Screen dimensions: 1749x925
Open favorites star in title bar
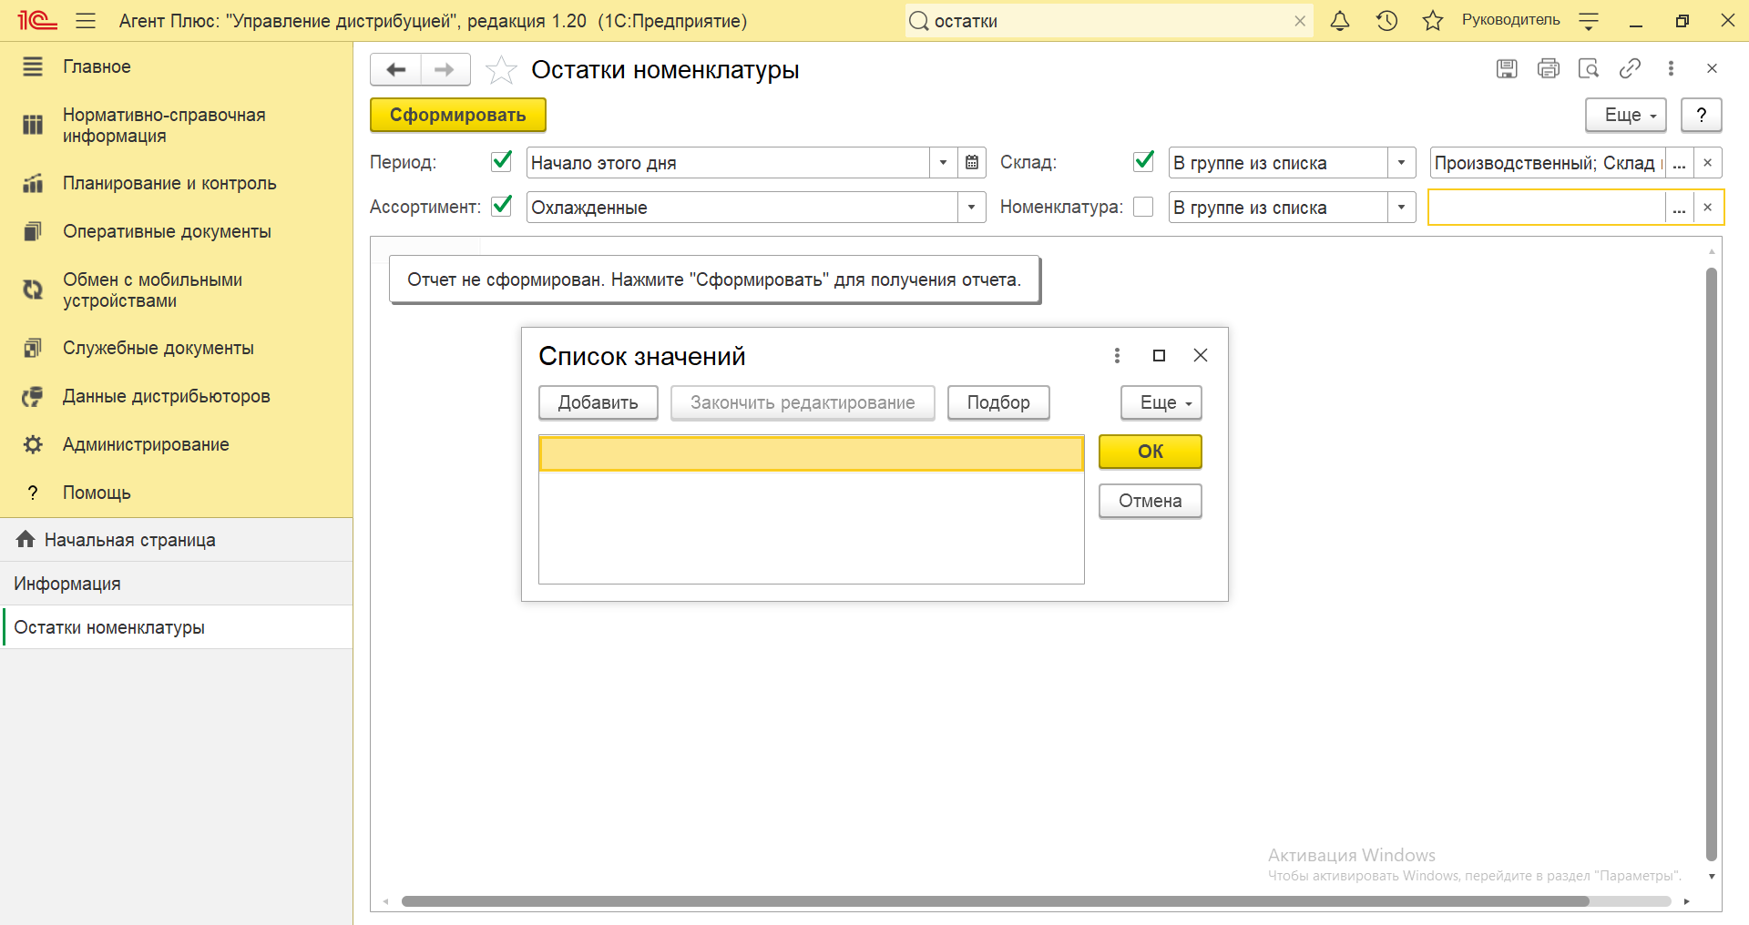pyautogui.click(x=1433, y=21)
